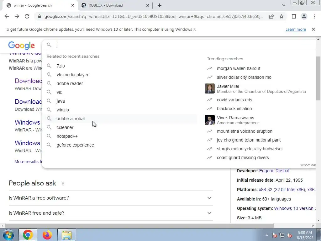Open the Windows 10 version operating system link
The height and width of the screenshot is (241, 321).
[x=295, y=208]
